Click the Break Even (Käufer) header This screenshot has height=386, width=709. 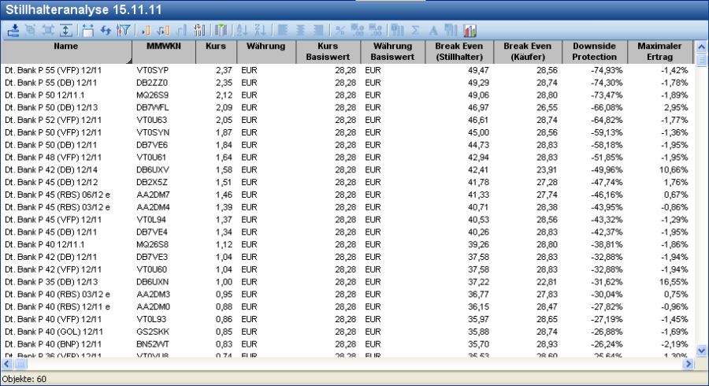click(529, 51)
